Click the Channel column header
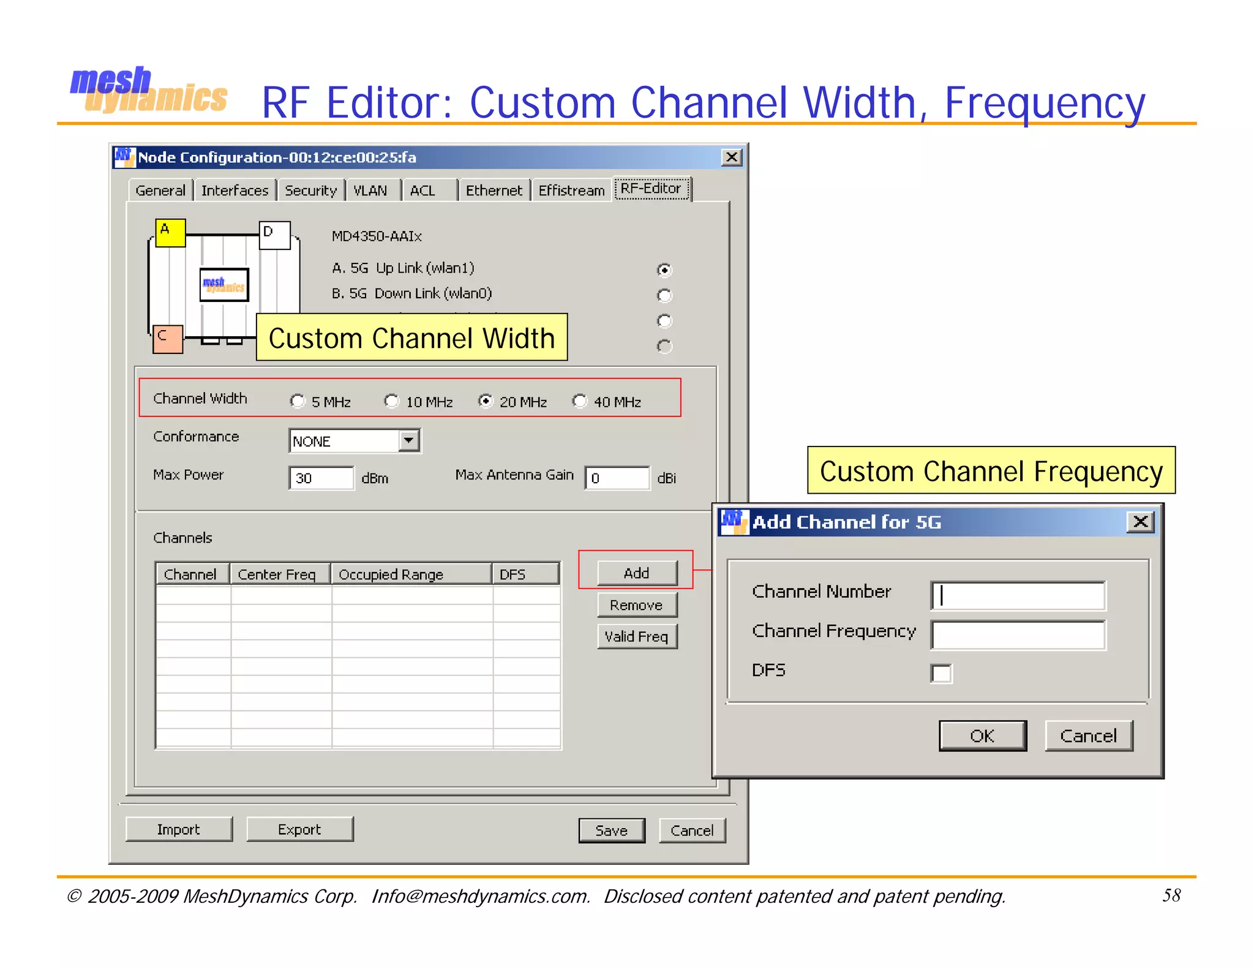 [x=192, y=574]
